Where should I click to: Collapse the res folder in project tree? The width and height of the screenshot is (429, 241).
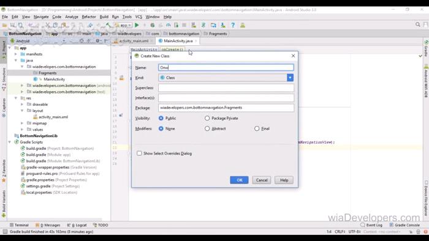tap(16, 98)
